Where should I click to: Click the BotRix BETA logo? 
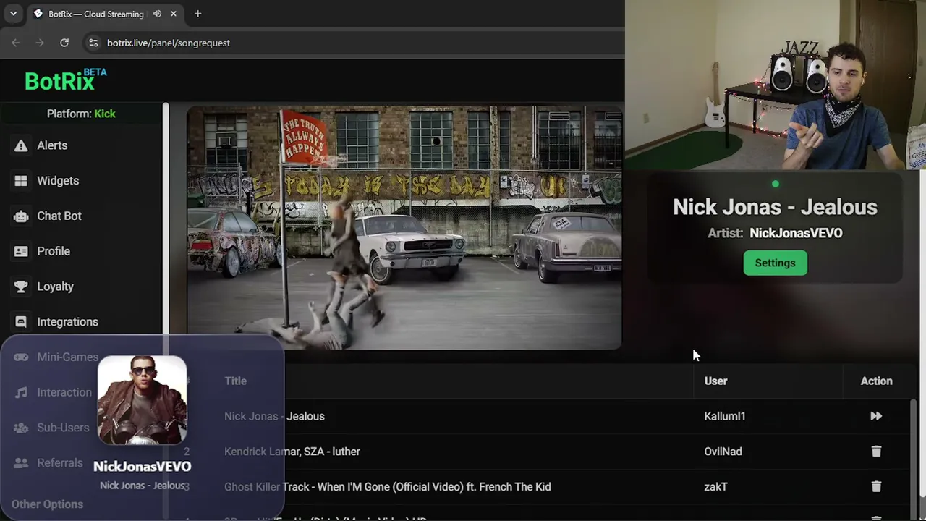tap(65, 80)
